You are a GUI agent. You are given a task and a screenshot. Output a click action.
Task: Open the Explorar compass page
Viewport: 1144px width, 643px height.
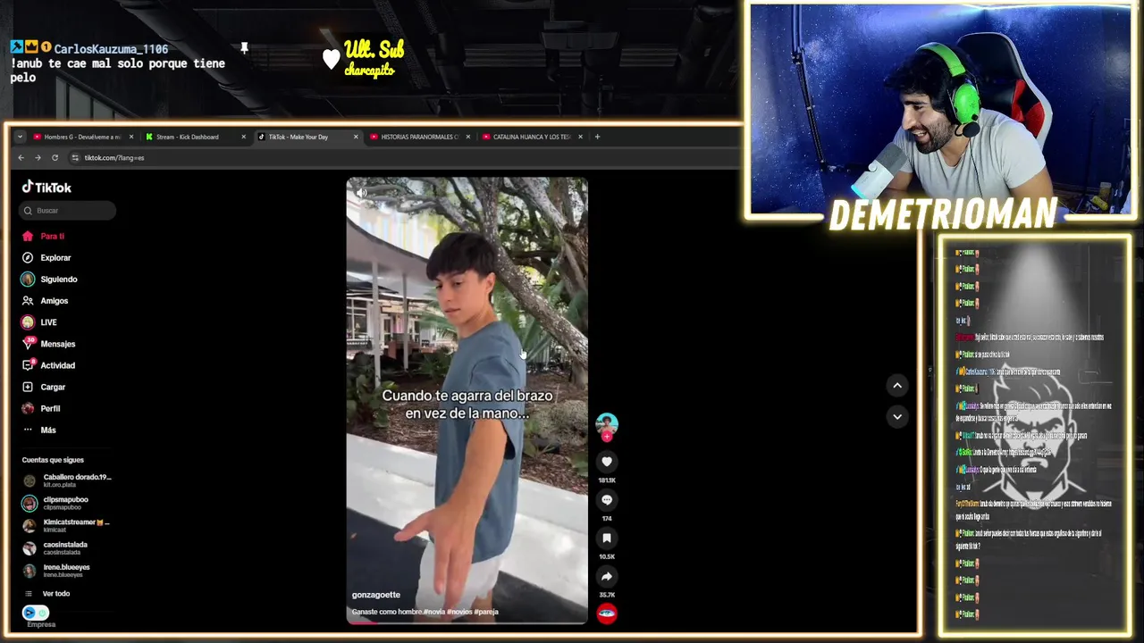pyautogui.click(x=46, y=258)
